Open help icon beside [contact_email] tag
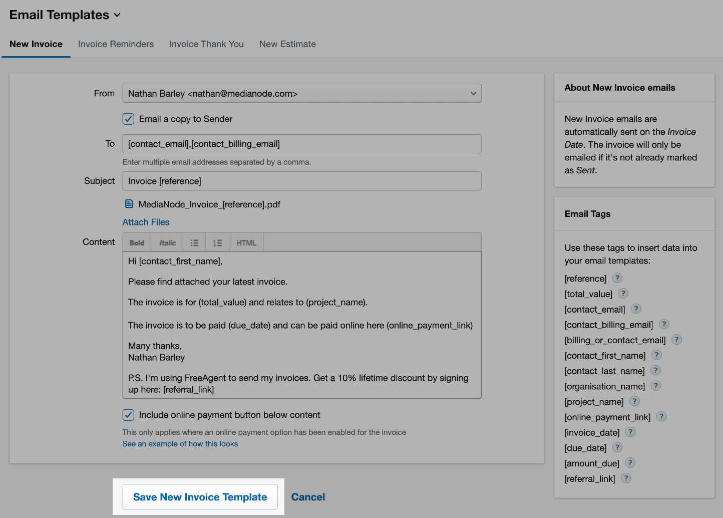 pyautogui.click(x=636, y=309)
